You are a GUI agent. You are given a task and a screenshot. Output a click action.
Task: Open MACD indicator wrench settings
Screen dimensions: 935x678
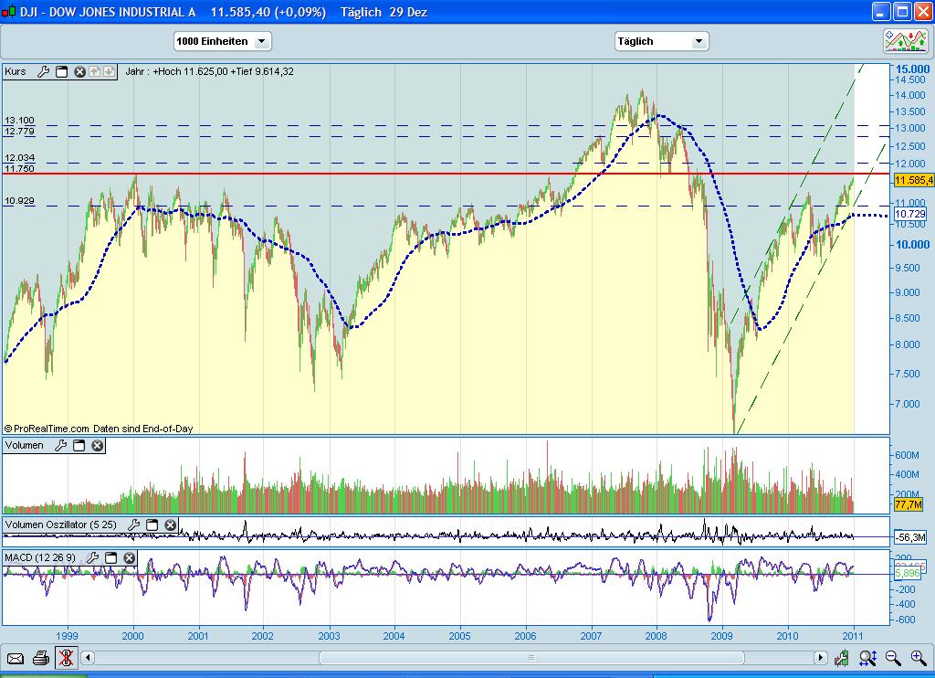(x=92, y=557)
